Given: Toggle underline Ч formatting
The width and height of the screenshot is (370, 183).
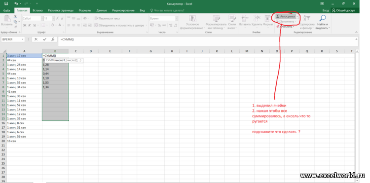Looking at the screenshot, I should (x=35, y=25).
